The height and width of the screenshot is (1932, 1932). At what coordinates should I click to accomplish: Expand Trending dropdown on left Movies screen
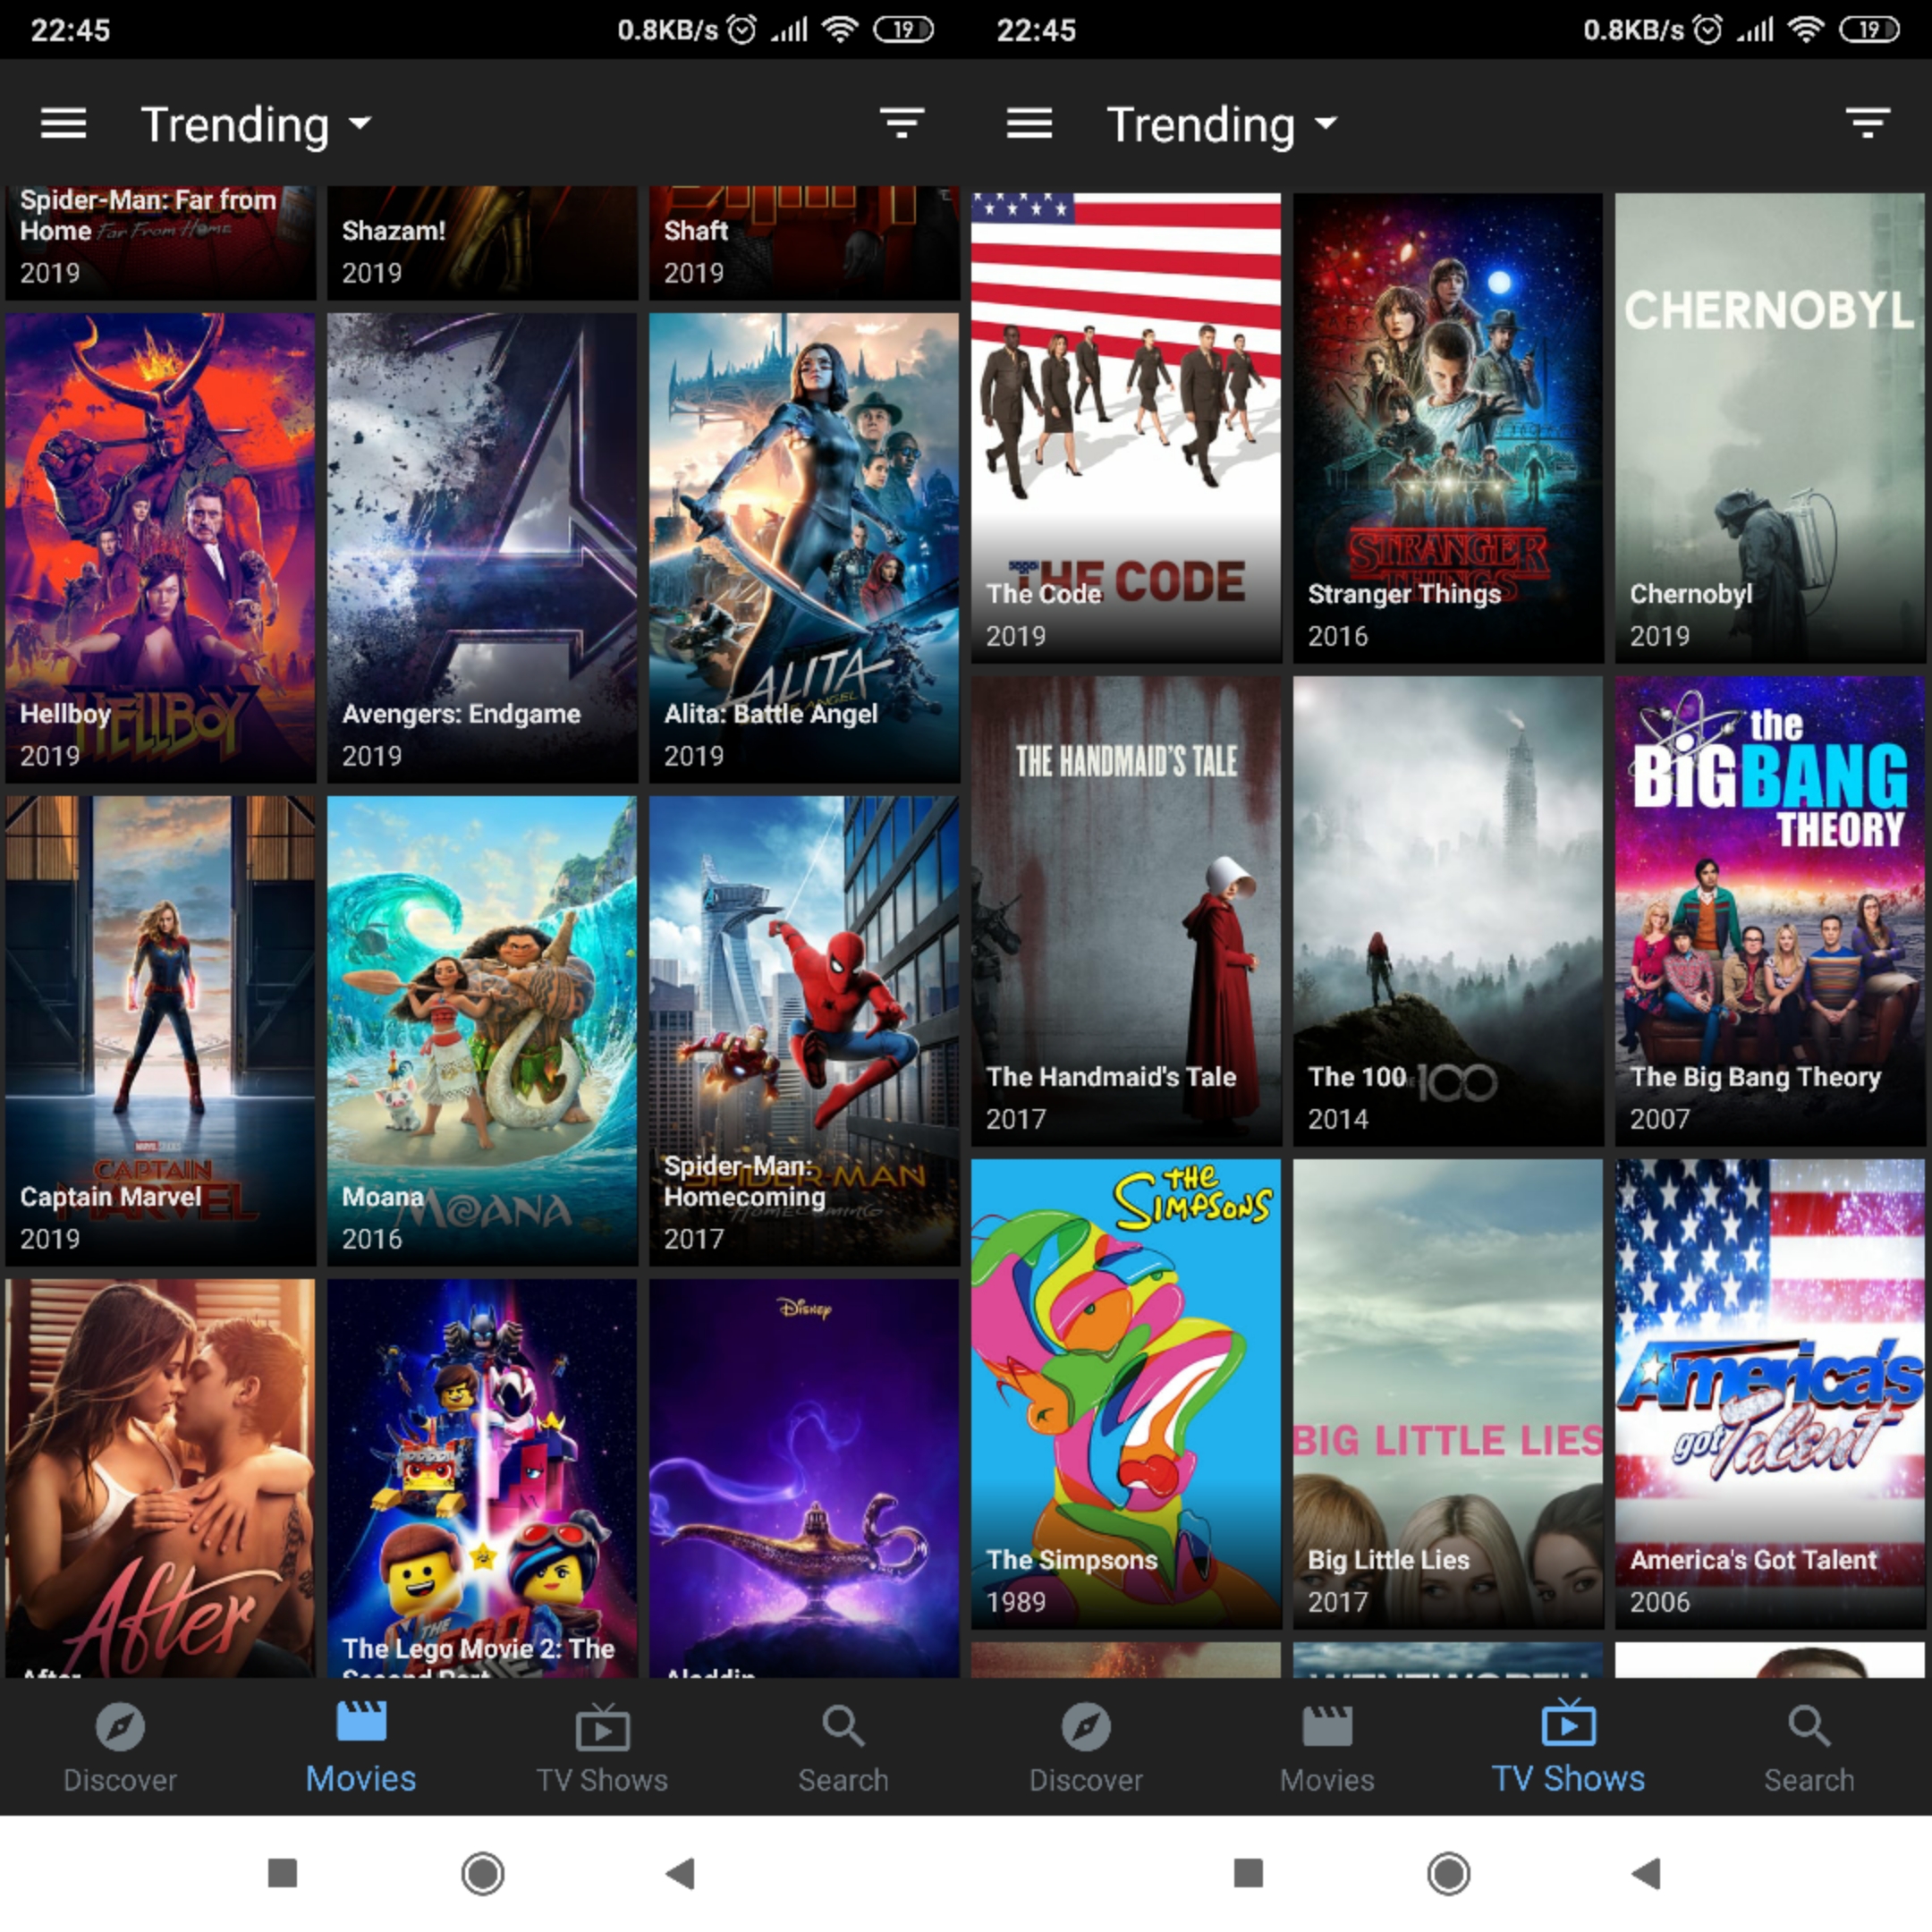[x=256, y=125]
